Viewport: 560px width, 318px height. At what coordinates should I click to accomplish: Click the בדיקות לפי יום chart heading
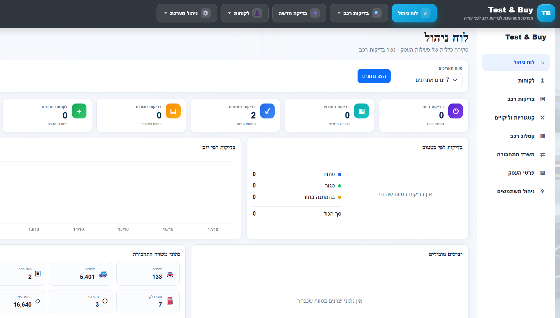tap(219, 147)
